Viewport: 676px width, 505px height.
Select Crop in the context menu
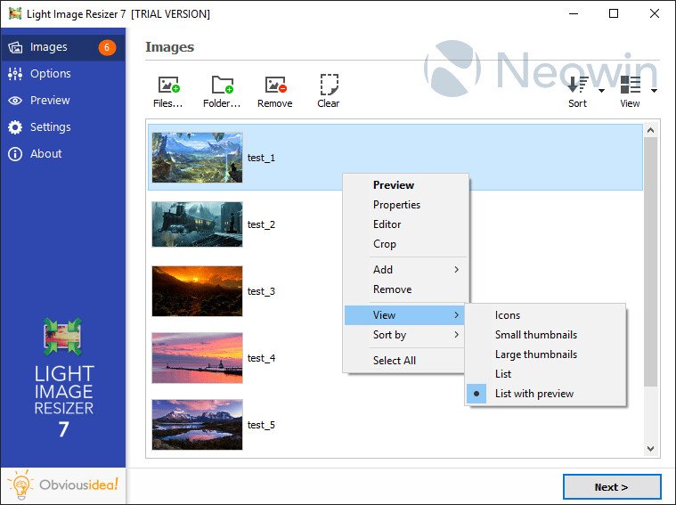coord(385,244)
